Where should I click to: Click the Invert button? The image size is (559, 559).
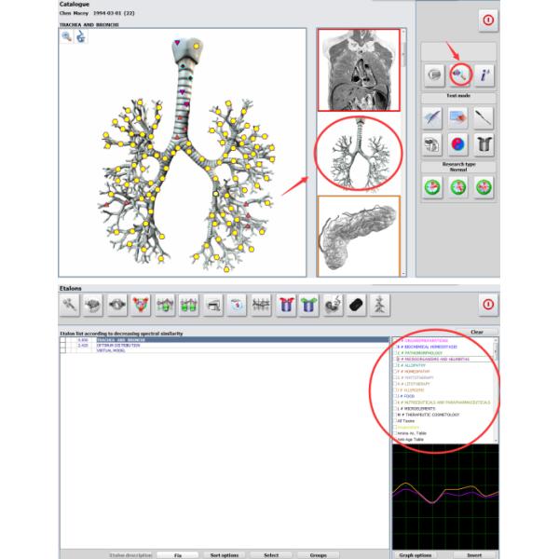point(475,554)
